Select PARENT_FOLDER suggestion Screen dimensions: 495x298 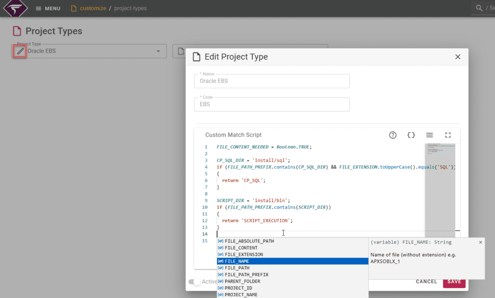pyautogui.click(x=292, y=281)
